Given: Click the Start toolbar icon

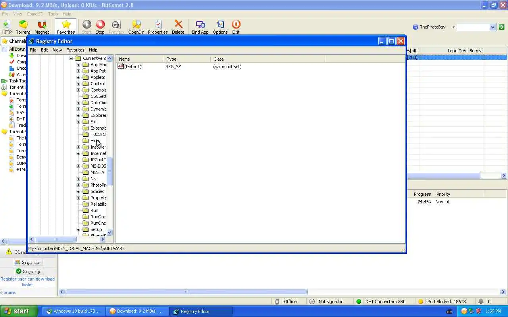Looking at the screenshot, I should 87,27.
